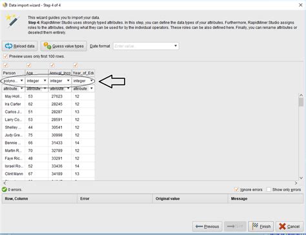
Task: Click the table scrollbar up arrow
Action: (301, 95)
